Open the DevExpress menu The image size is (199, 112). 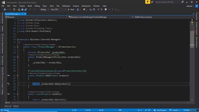tap(86, 6)
